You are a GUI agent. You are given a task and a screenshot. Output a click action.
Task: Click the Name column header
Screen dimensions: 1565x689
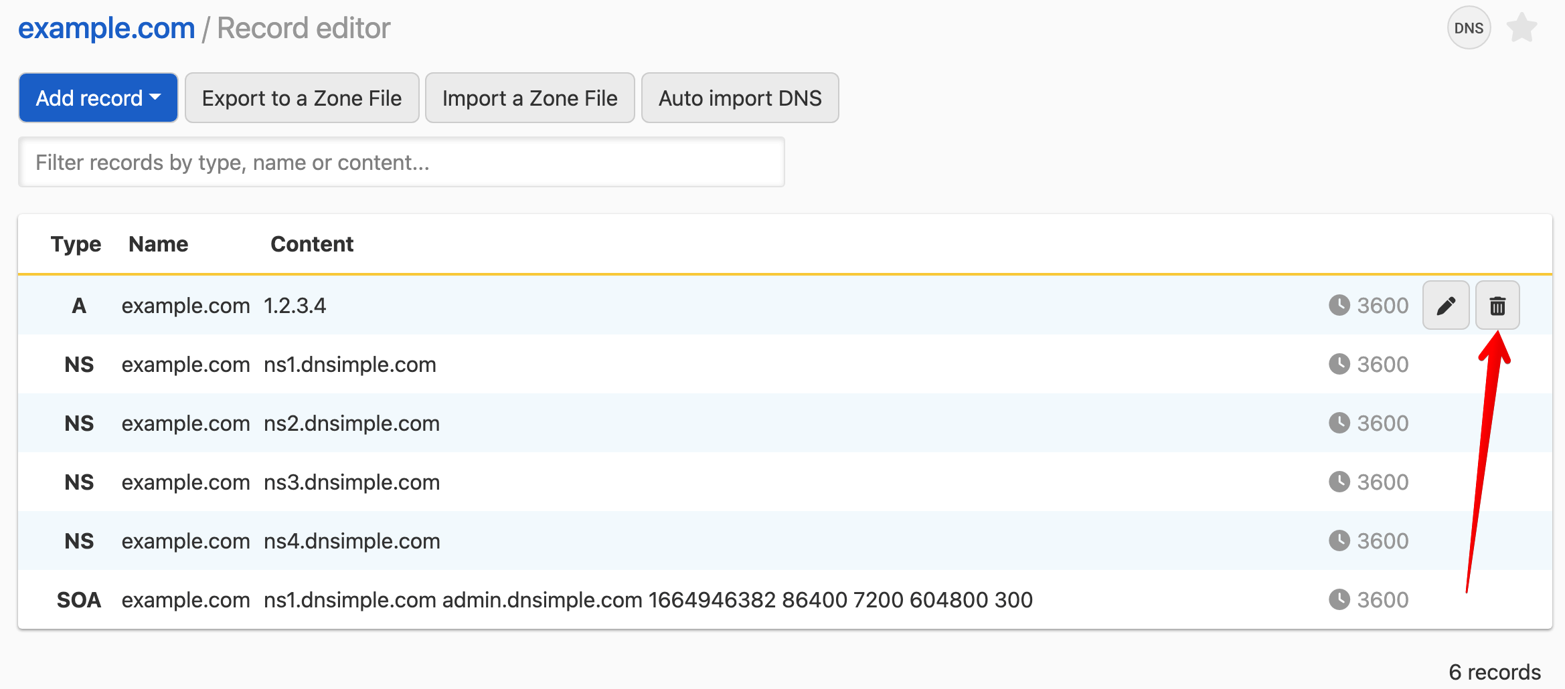point(158,244)
